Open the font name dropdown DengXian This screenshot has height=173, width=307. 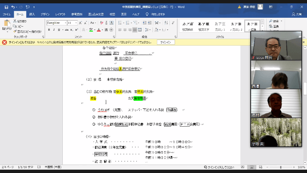coord(56,23)
